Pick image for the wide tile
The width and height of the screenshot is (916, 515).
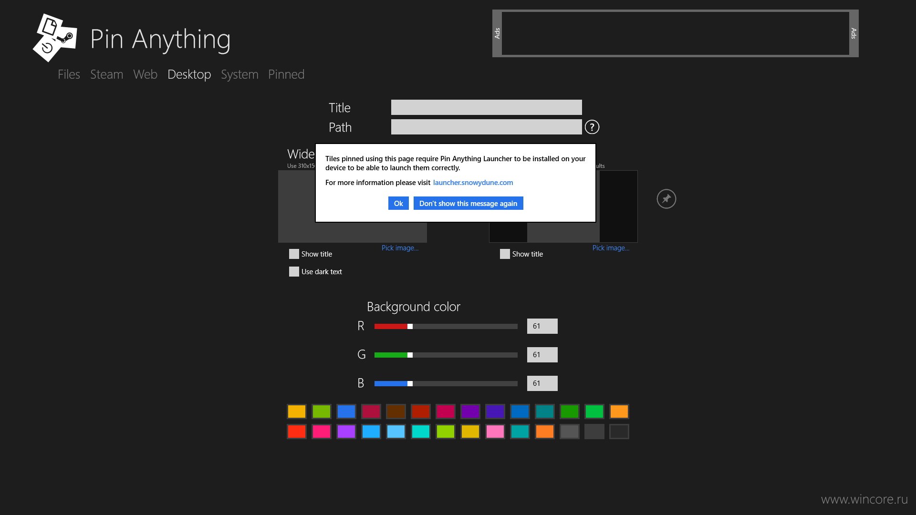point(400,248)
